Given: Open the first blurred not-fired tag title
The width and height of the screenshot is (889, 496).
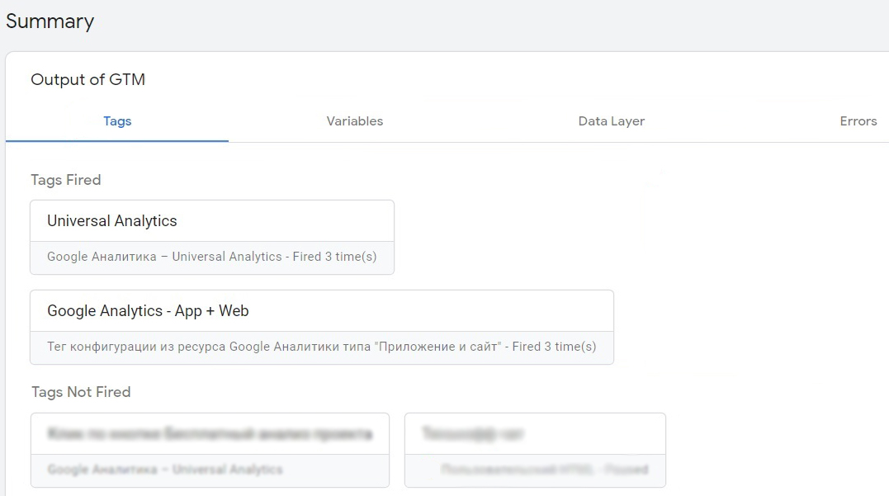Looking at the screenshot, I should 210,434.
